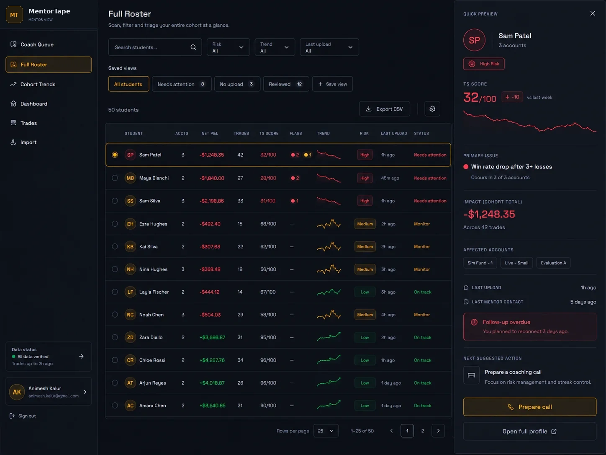Select the Kai Silva row radio button
The height and width of the screenshot is (455, 606).
[115, 247]
